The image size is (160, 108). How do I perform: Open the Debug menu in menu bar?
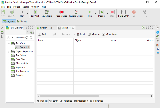pos(26,7)
